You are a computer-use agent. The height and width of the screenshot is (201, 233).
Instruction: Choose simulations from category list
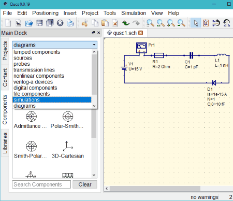point(52,100)
